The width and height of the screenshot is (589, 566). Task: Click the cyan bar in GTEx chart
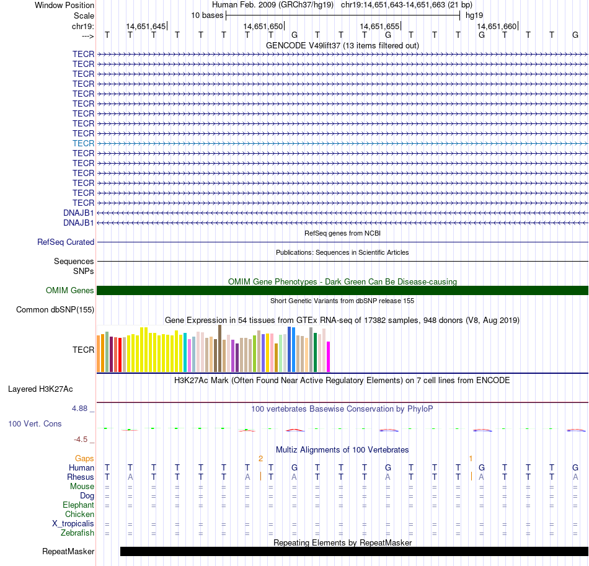185,352
